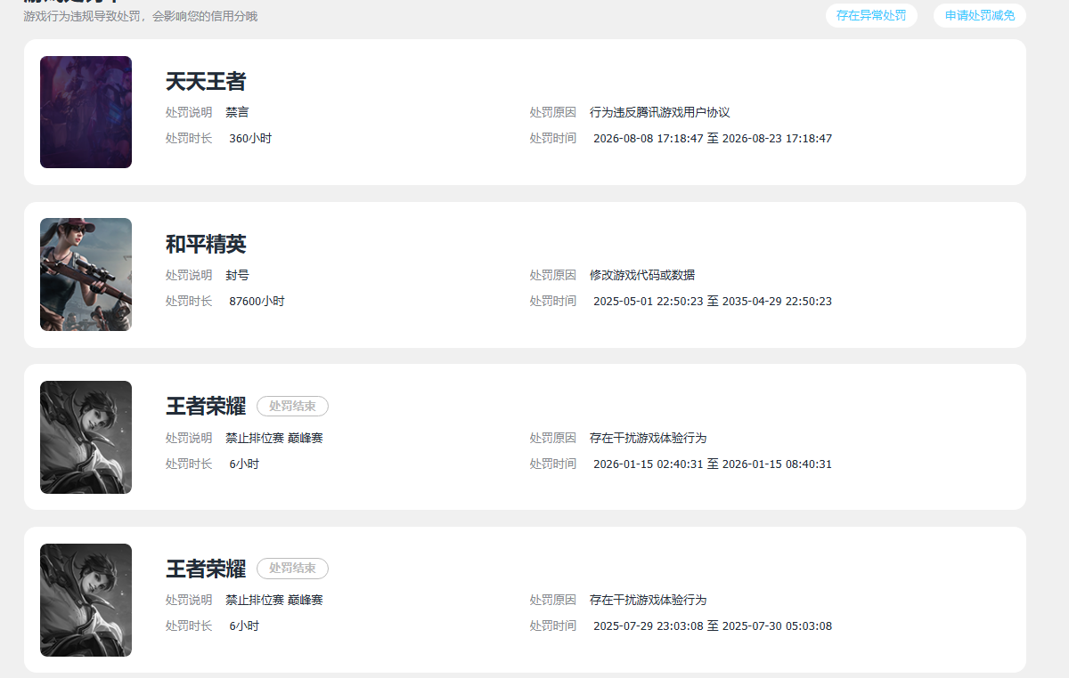This screenshot has width=1069, height=678.
Task: Click penalty time 2025-05-01 22:50:23 至 2035-04-29
Action: pos(713,302)
